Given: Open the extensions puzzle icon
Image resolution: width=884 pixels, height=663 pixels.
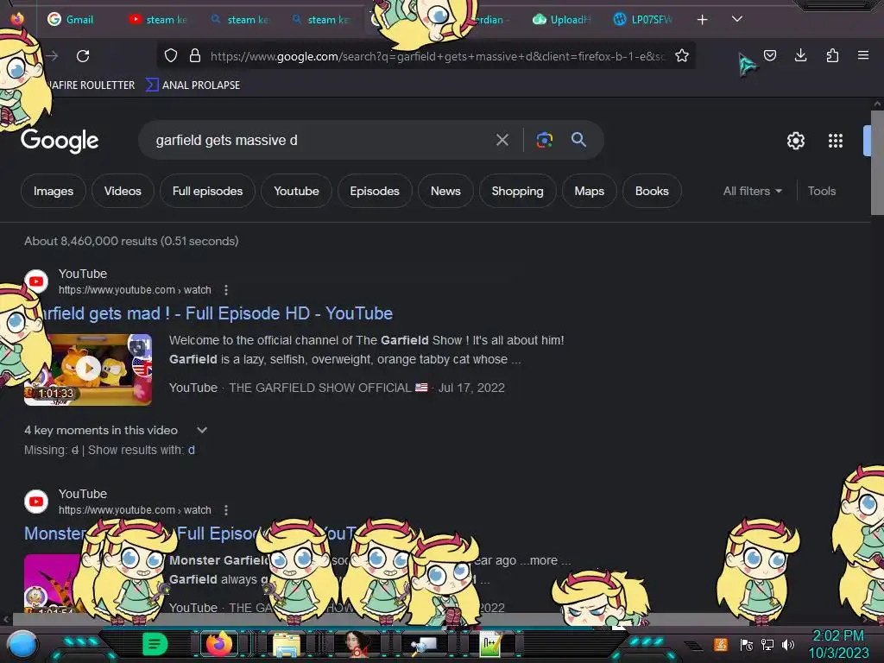Looking at the screenshot, I should click(x=832, y=55).
